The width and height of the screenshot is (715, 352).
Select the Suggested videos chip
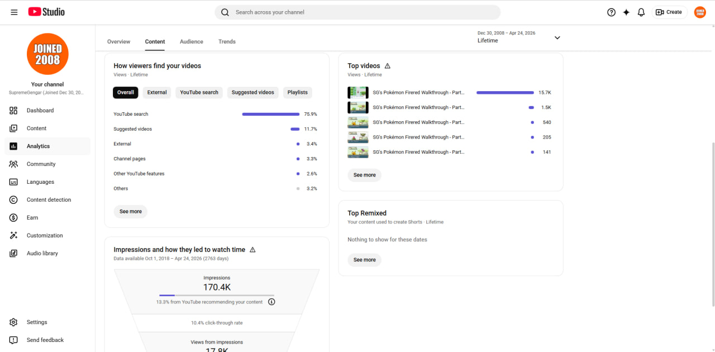pyautogui.click(x=253, y=93)
